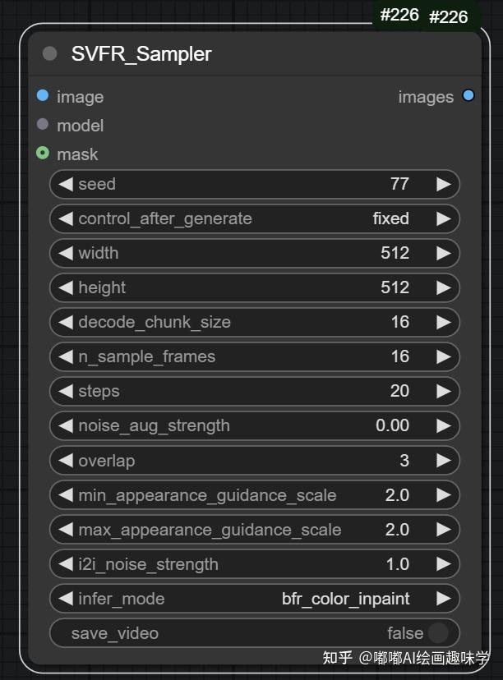Select the SVFR_Sampler node title
Screen dimensions: 503x680
pos(141,54)
